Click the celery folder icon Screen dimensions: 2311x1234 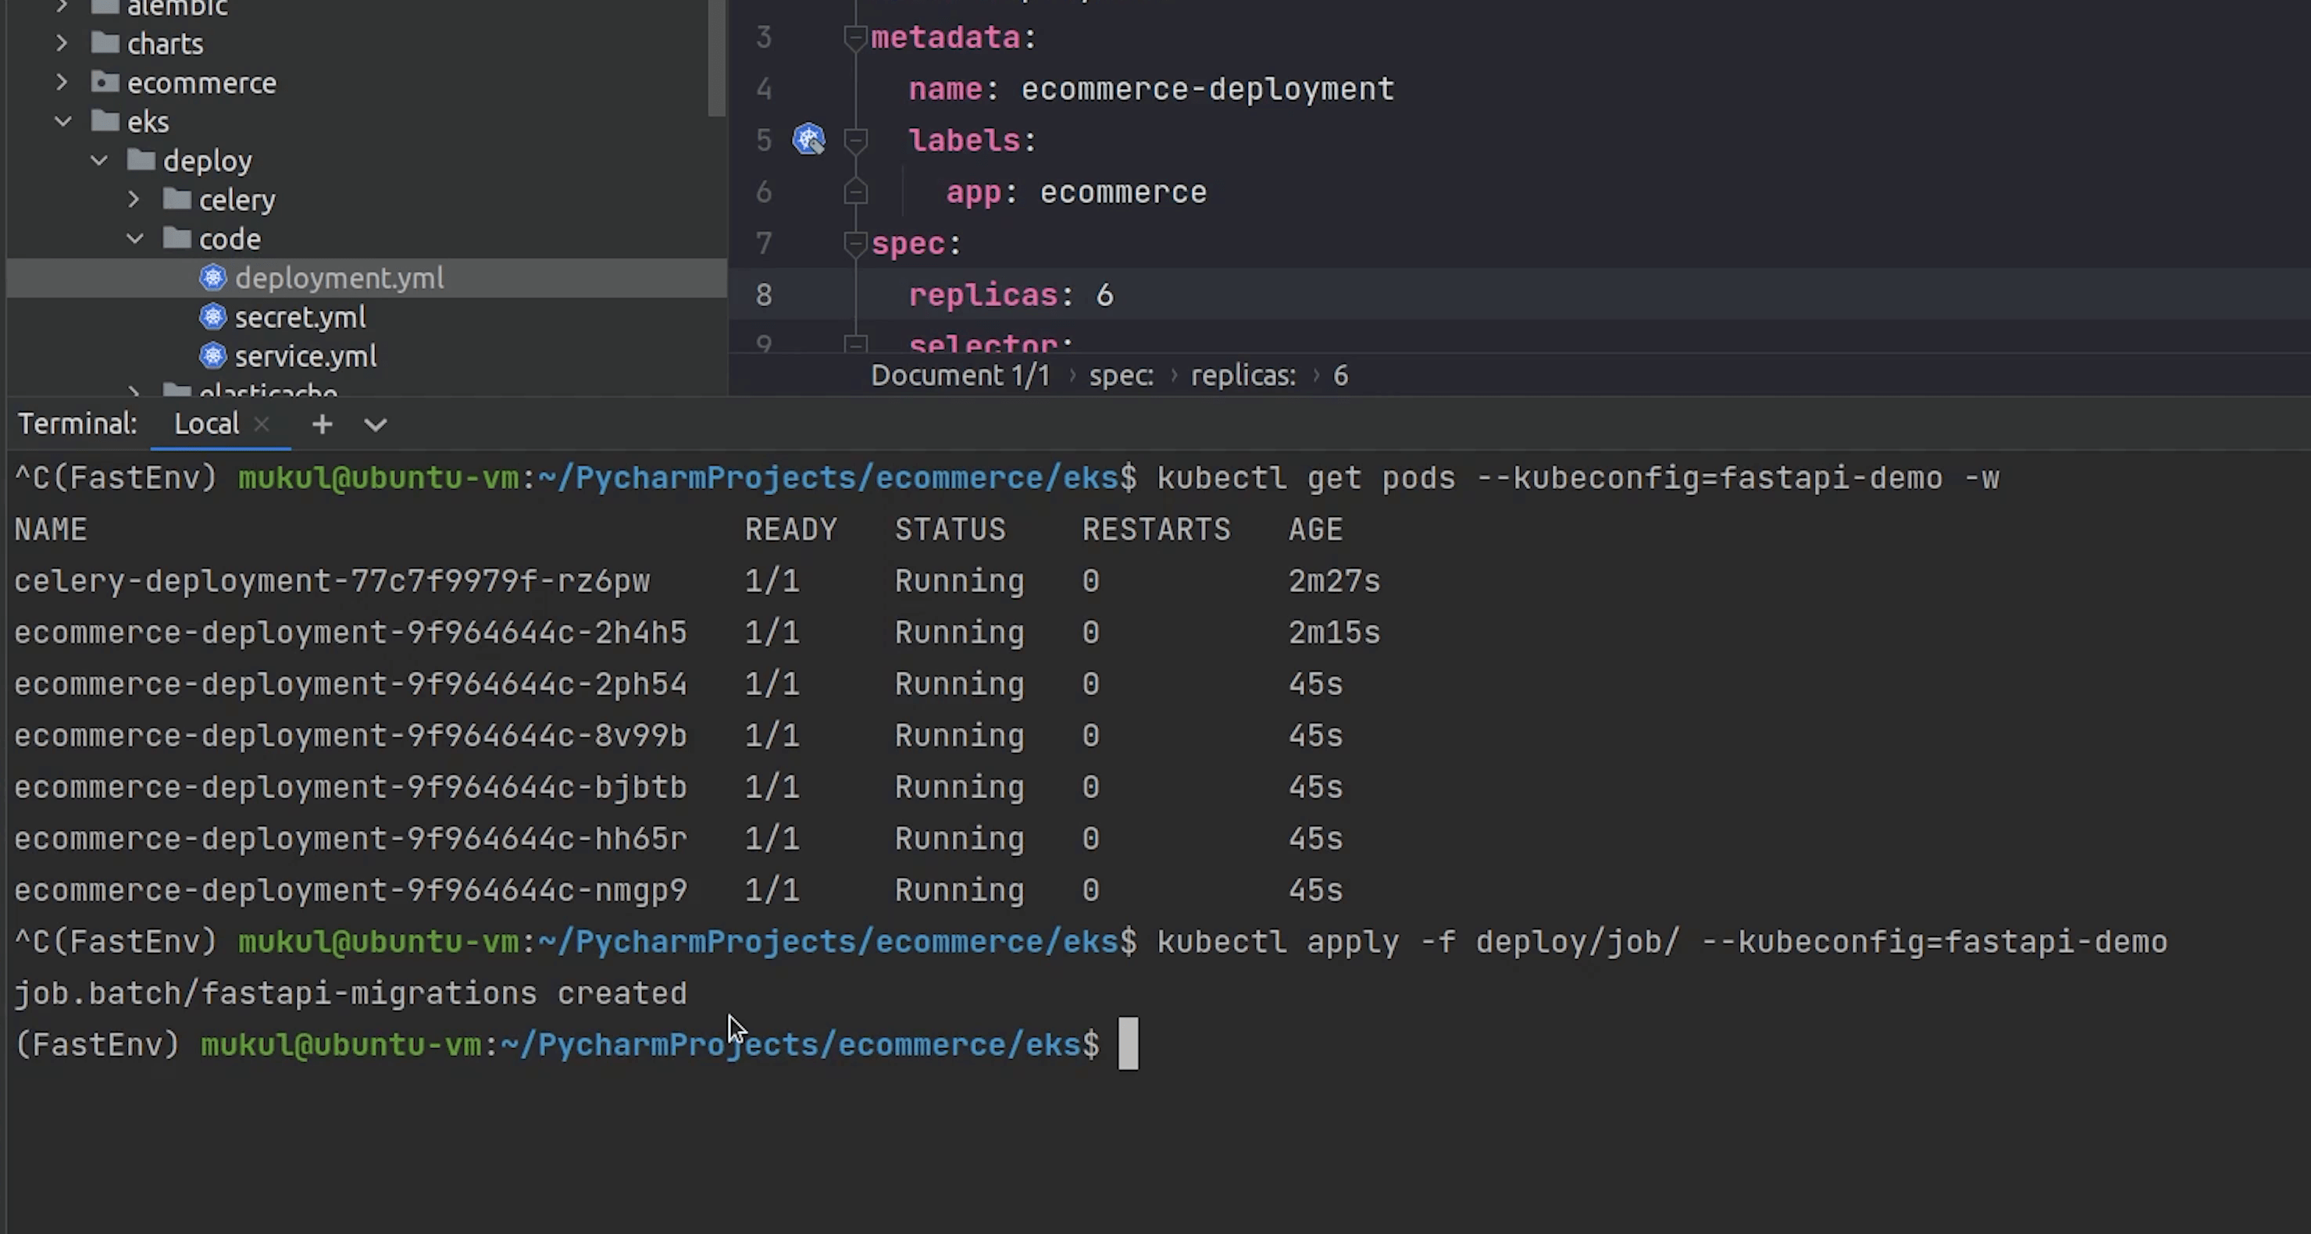tap(177, 199)
